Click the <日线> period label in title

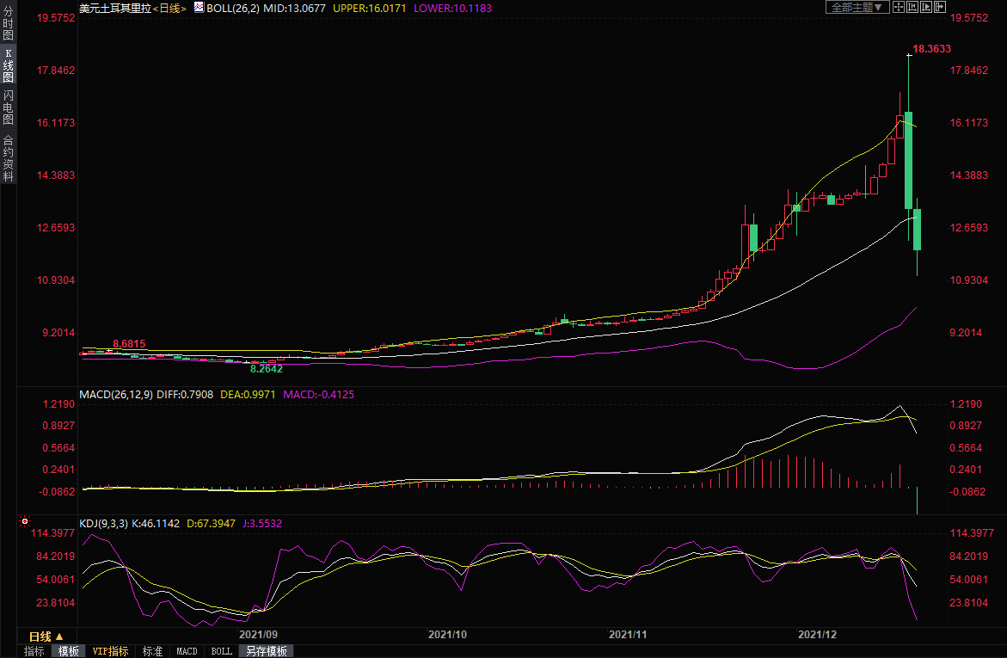coord(169,8)
